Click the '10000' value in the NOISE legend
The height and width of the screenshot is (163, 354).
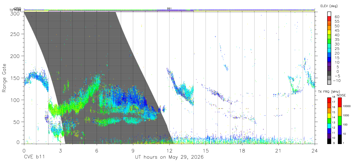coord(347,106)
